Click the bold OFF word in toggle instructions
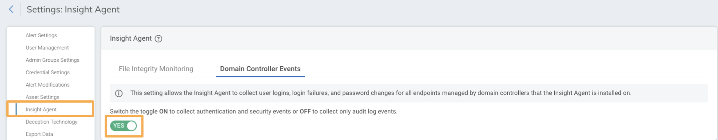Viewport: 718px width, 140px height. (305, 112)
